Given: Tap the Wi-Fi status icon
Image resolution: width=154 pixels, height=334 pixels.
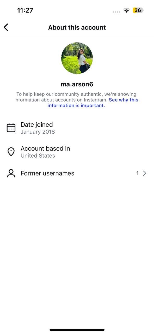Looking at the screenshot, I should 127,10.
